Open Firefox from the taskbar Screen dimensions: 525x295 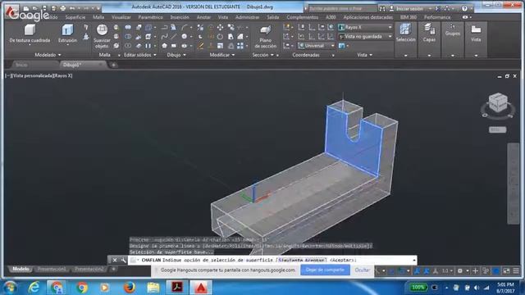(x=129, y=288)
